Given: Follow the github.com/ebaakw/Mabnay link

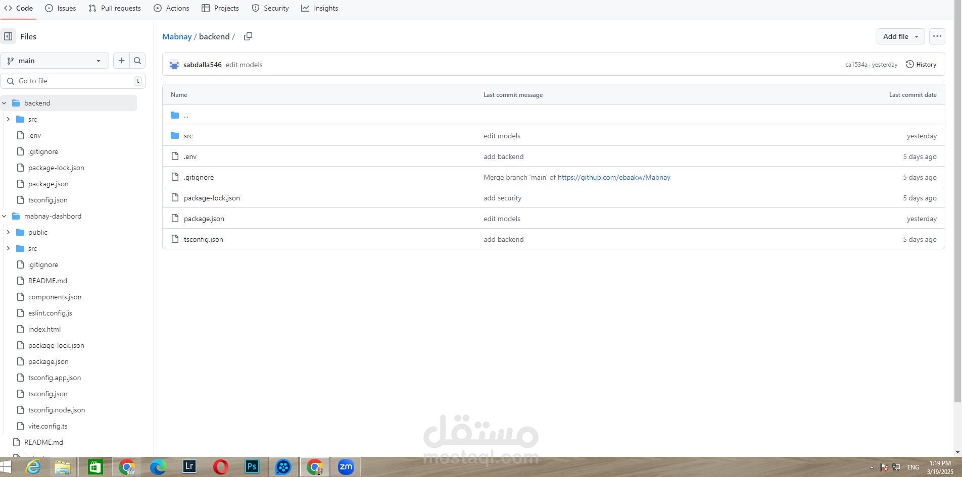Looking at the screenshot, I should 614,177.
